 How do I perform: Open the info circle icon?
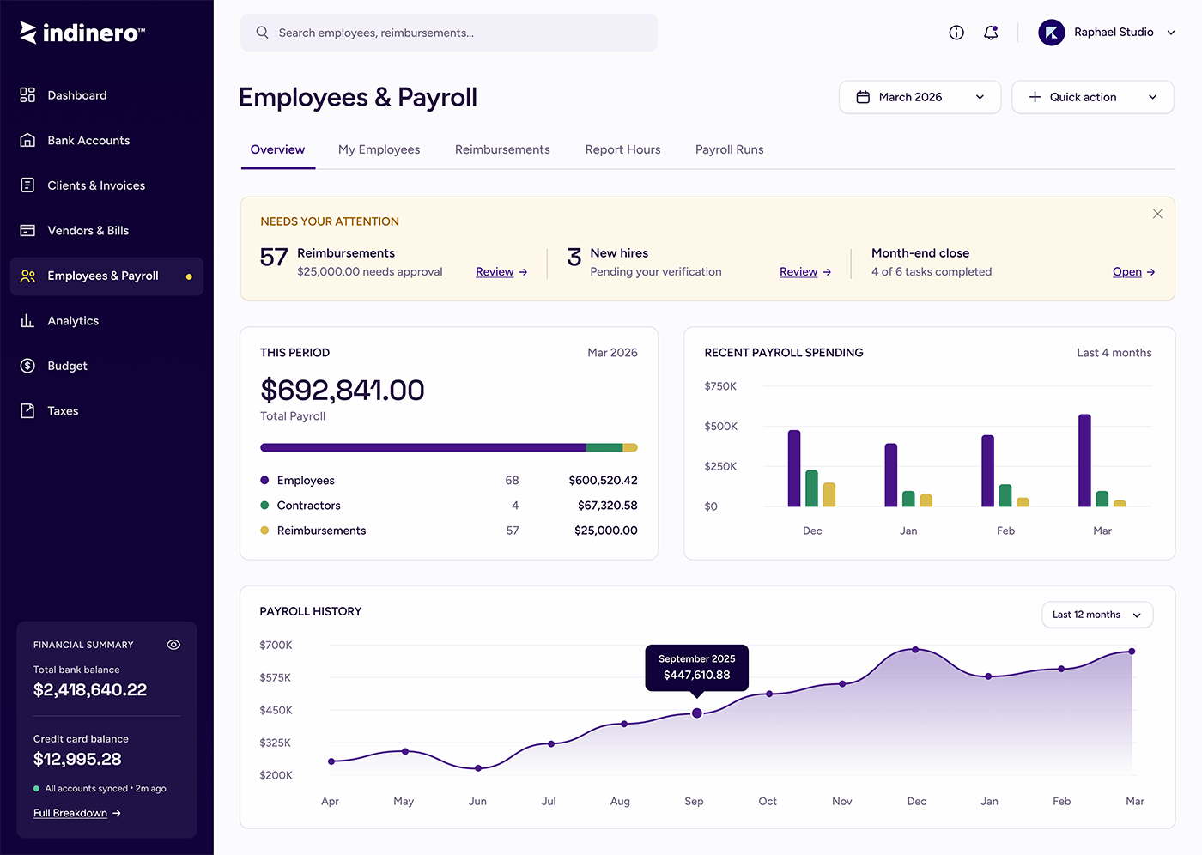pyautogui.click(x=956, y=33)
